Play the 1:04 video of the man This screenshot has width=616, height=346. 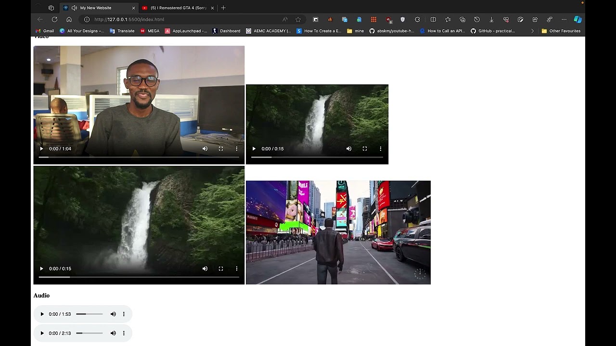point(41,148)
